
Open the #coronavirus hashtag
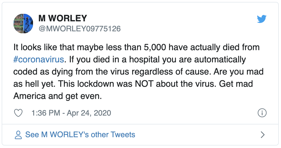click(39, 60)
